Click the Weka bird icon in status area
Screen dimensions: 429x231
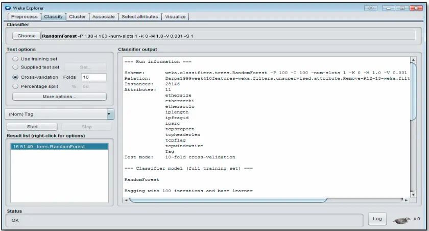point(401,220)
